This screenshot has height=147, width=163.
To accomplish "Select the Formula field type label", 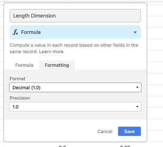I will pyautogui.click(x=31, y=32).
